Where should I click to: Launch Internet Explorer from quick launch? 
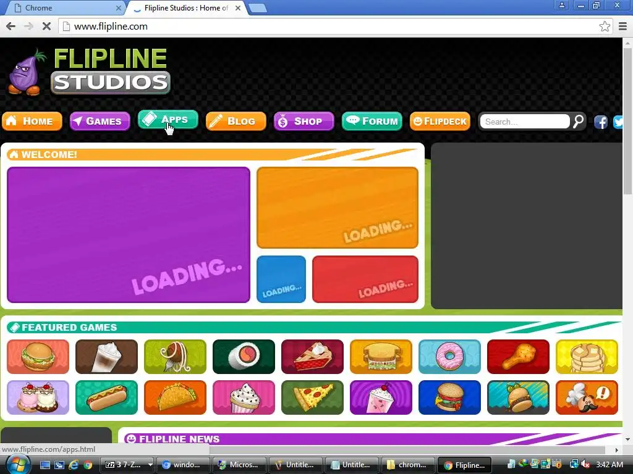pyautogui.click(x=74, y=465)
